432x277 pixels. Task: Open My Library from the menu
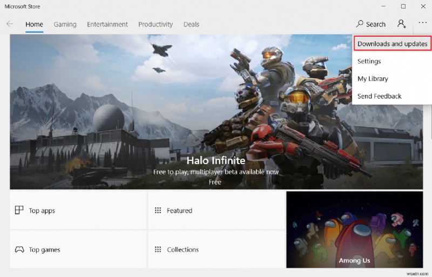(373, 79)
